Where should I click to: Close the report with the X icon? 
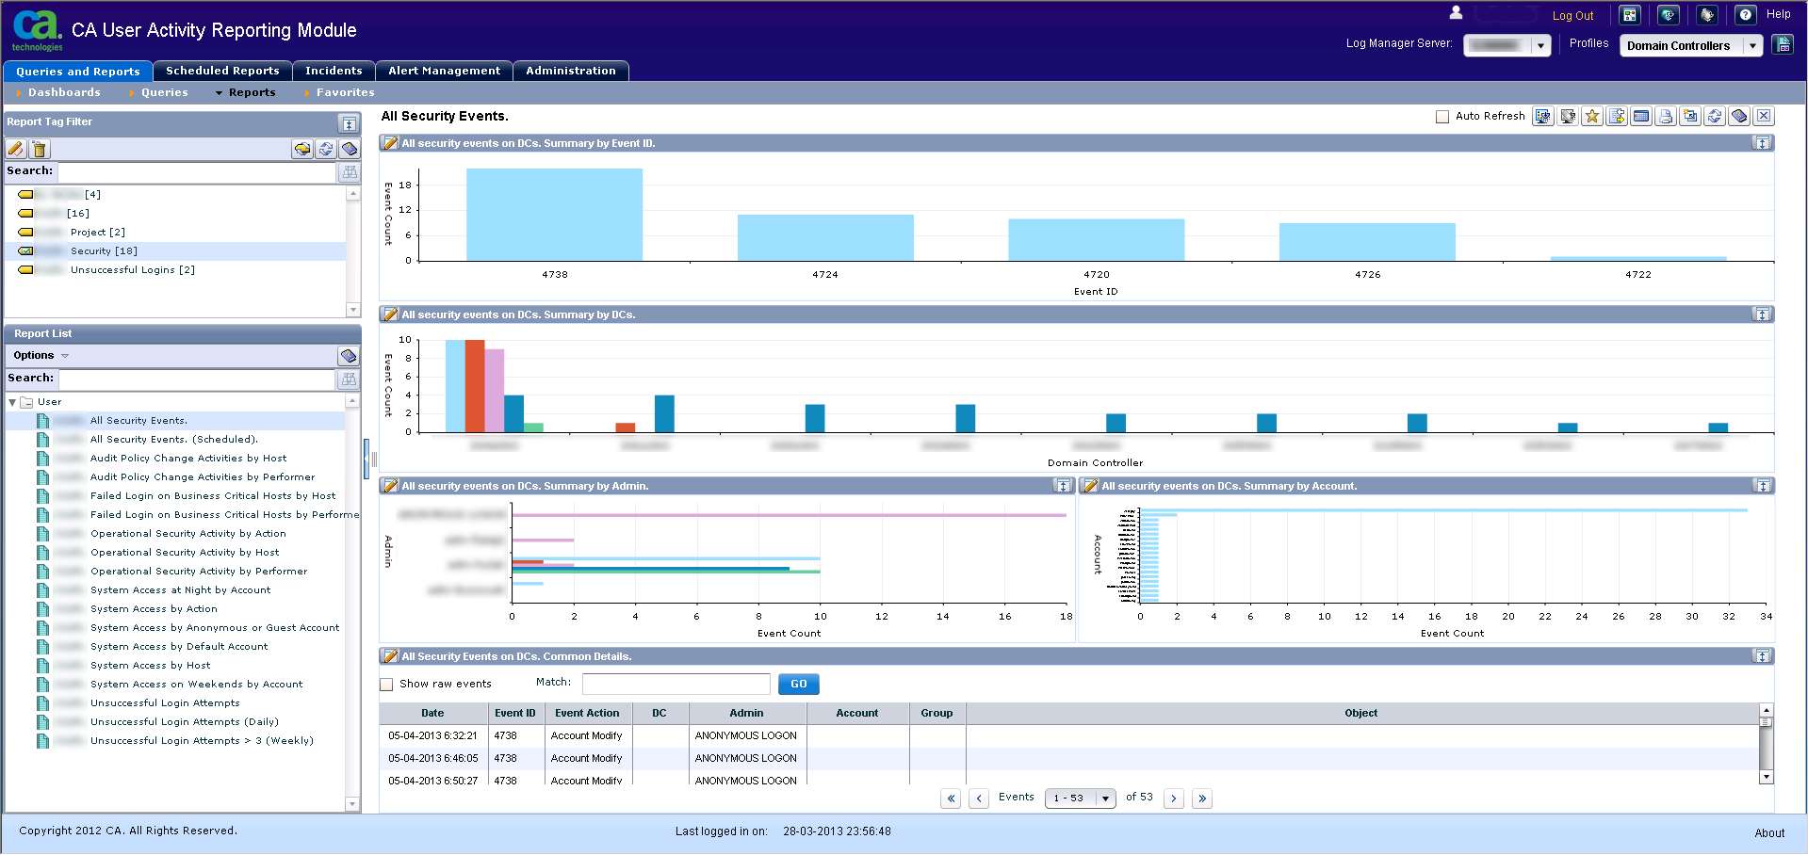click(1764, 116)
